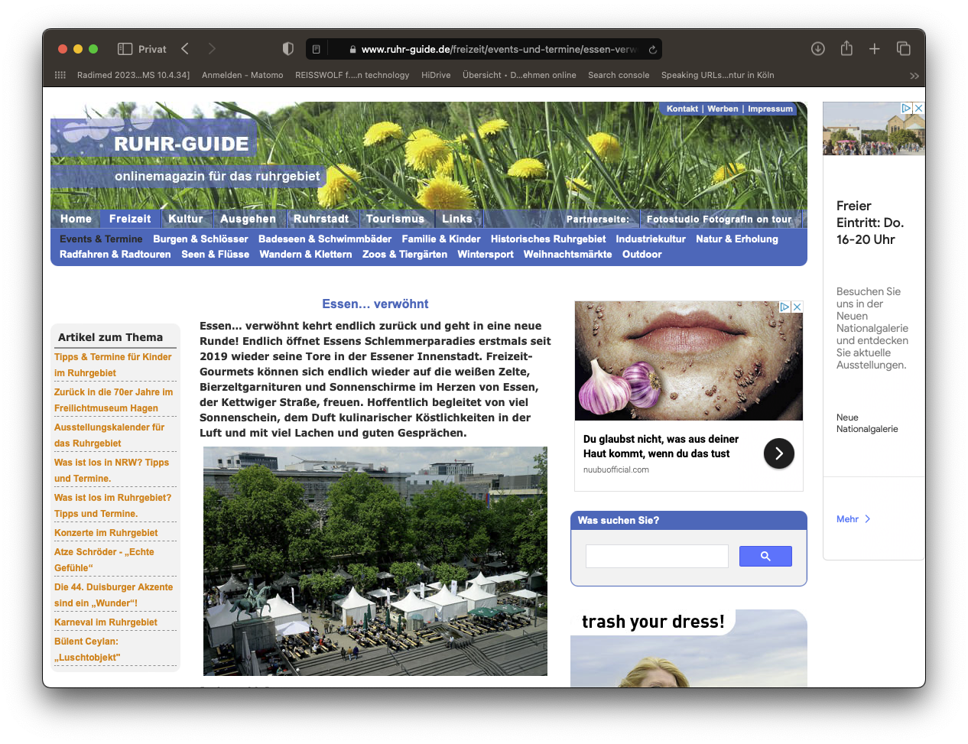Toggle the Safari sidebar icon
Screen dimensions: 968x744
click(x=125, y=49)
